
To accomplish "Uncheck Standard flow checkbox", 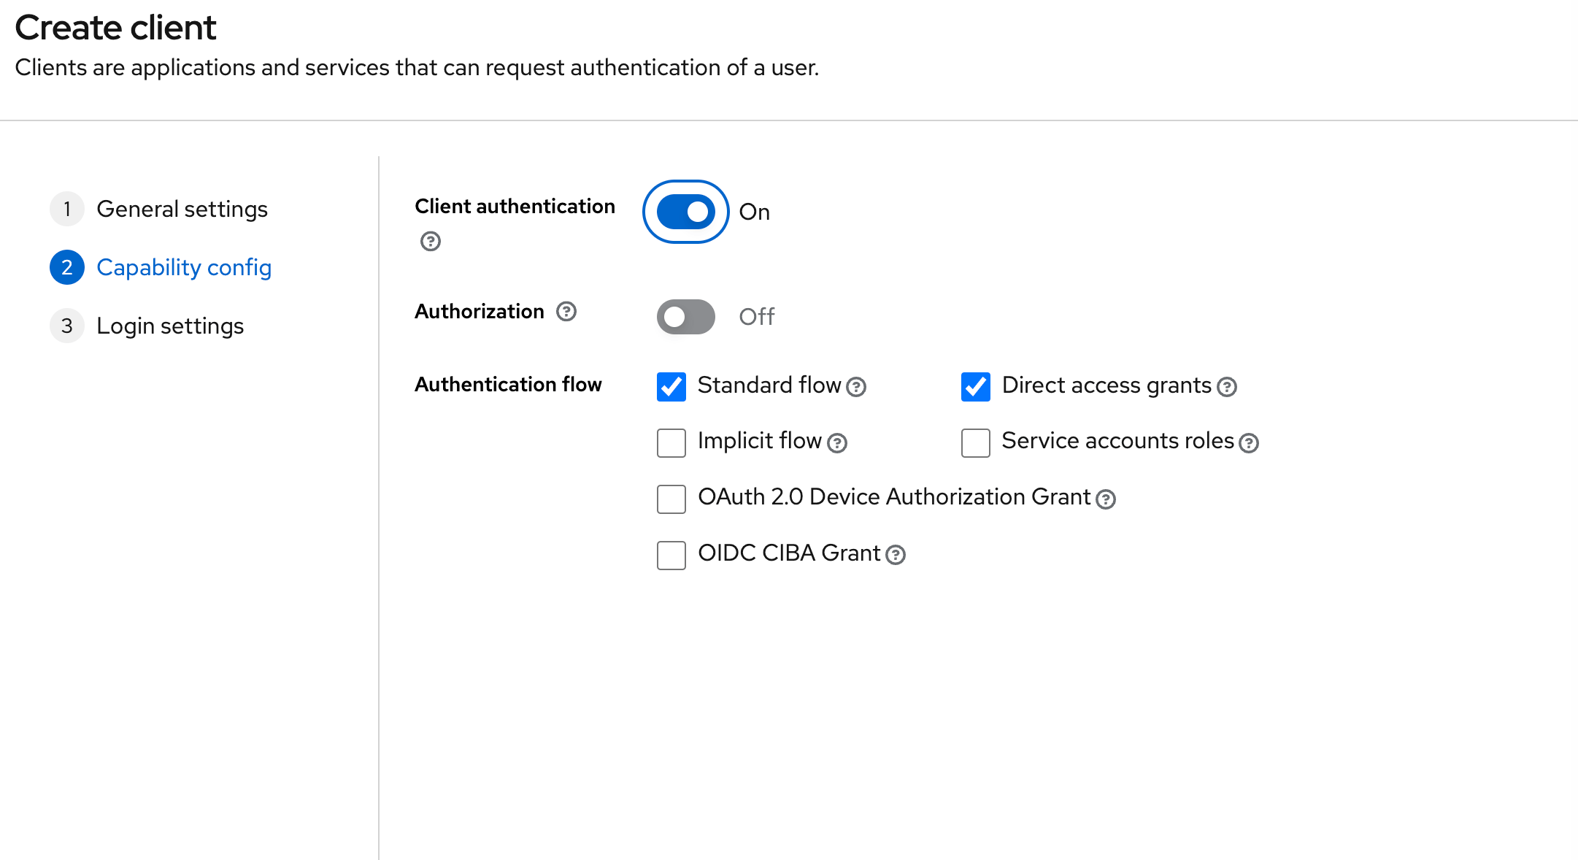I will [671, 387].
